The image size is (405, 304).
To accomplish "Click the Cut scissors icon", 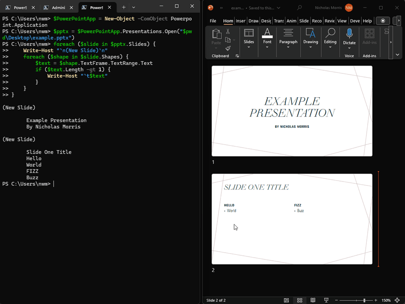I will [x=228, y=31].
